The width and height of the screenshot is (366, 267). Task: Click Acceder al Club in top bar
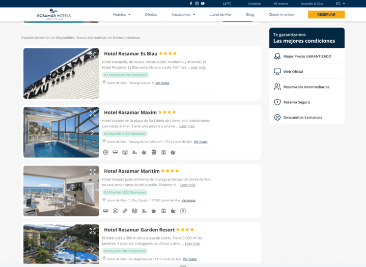click(312, 4)
